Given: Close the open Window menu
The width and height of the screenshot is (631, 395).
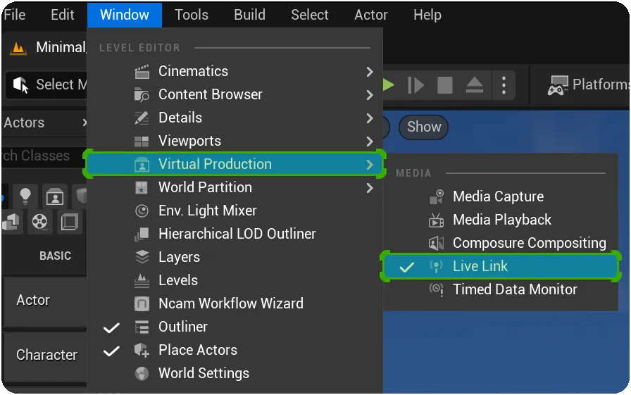Looking at the screenshot, I should [125, 15].
